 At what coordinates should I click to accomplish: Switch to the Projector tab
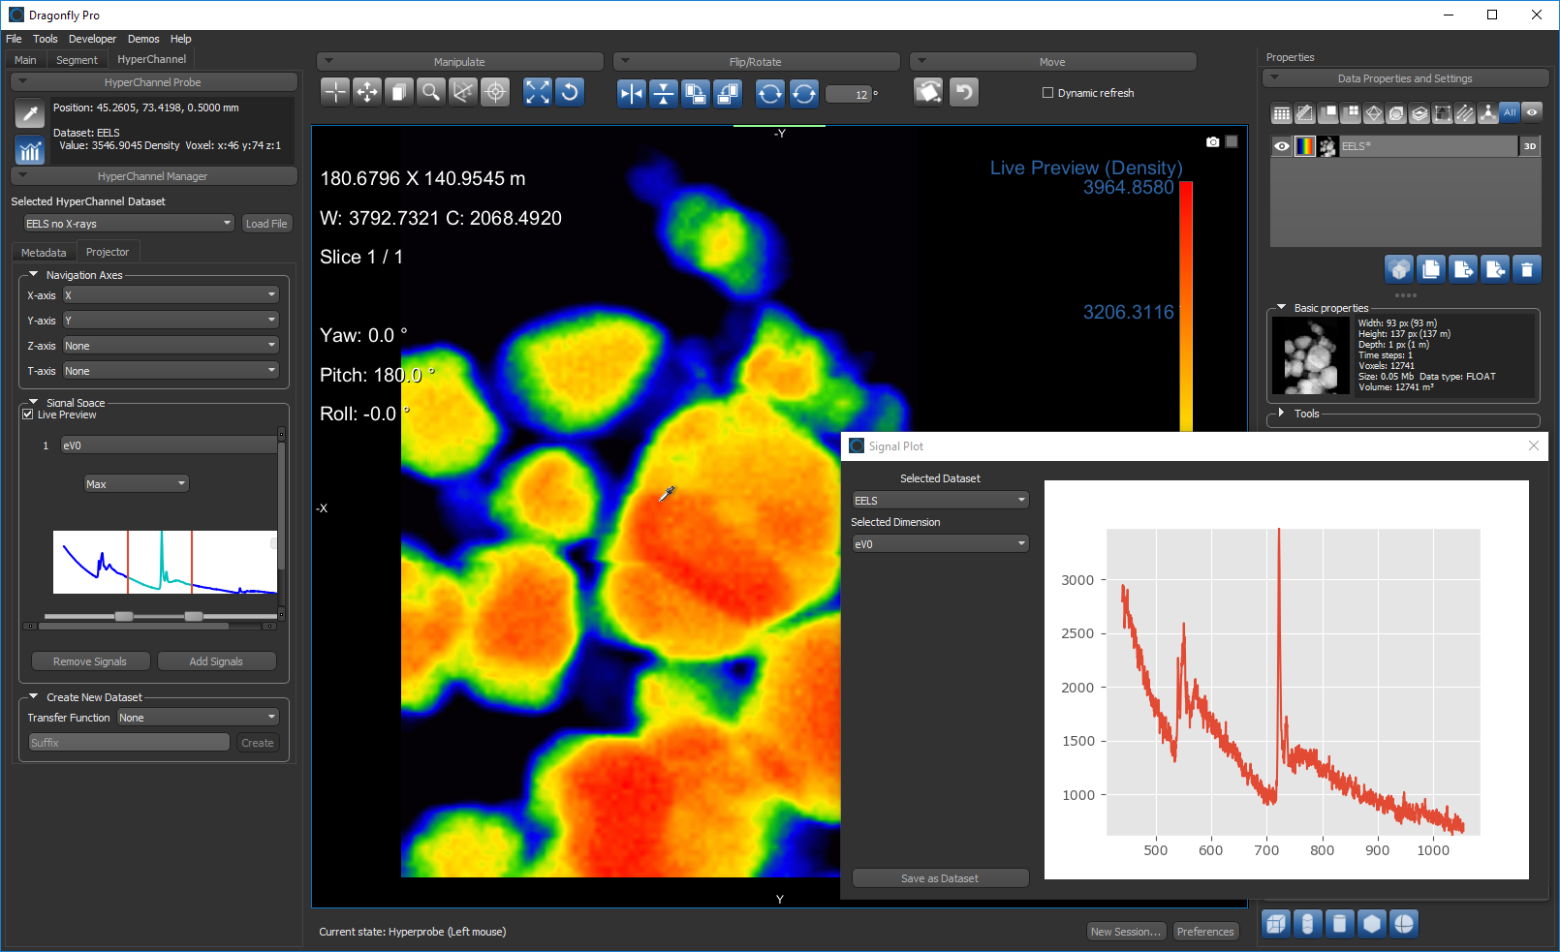[x=108, y=252]
